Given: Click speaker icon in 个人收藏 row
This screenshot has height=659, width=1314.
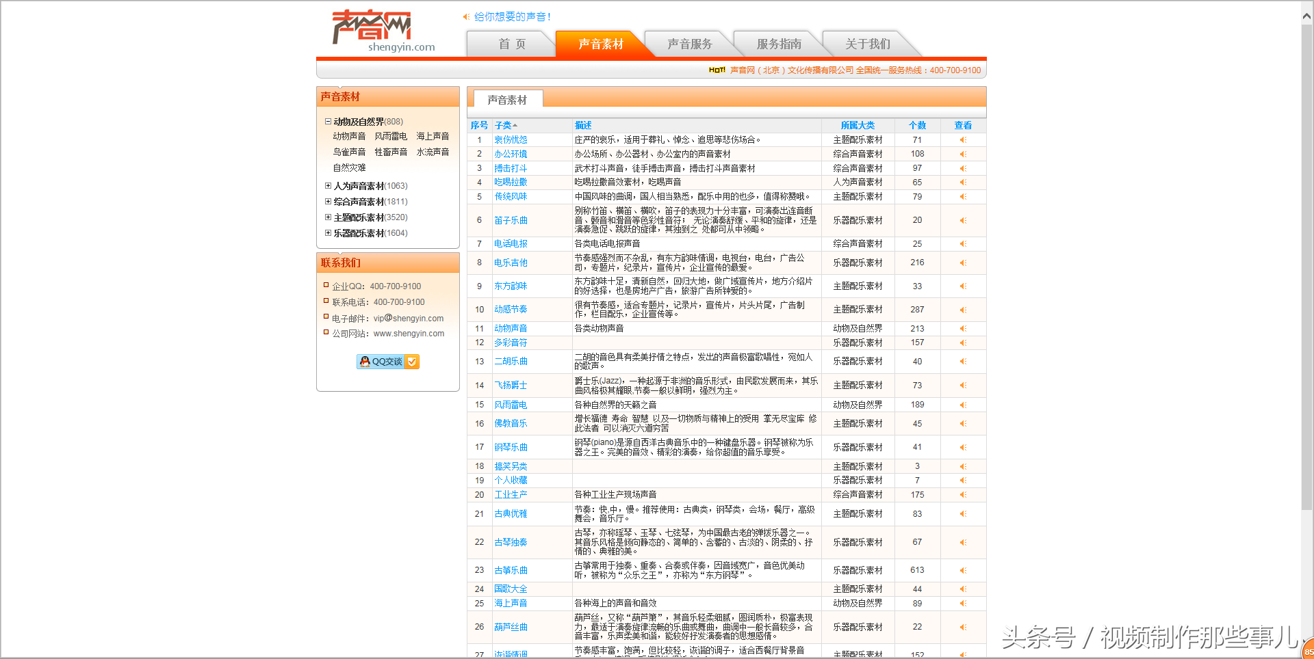Looking at the screenshot, I should click(x=963, y=481).
